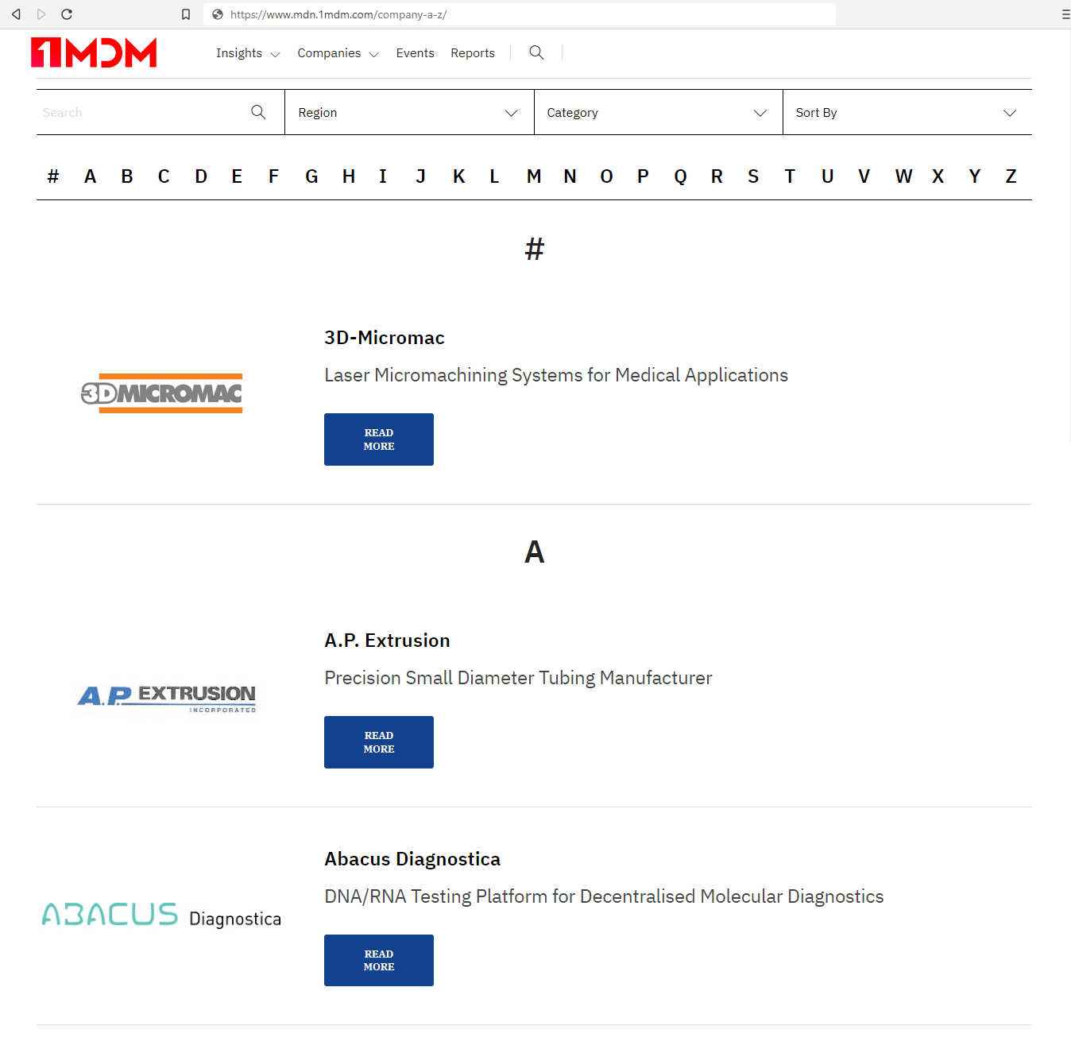Open site search magnifier in navigation
Image resolution: width=1071 pixels, height=1049 pixels.
[x=536, y=52]
